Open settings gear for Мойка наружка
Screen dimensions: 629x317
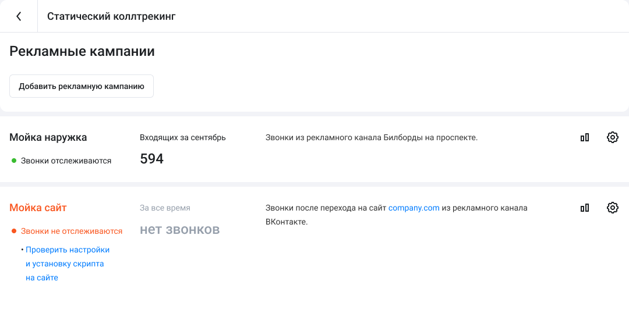612,138
